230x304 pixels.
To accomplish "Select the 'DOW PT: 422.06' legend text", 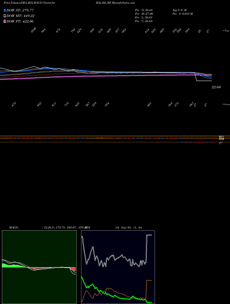I will point(20,21).
